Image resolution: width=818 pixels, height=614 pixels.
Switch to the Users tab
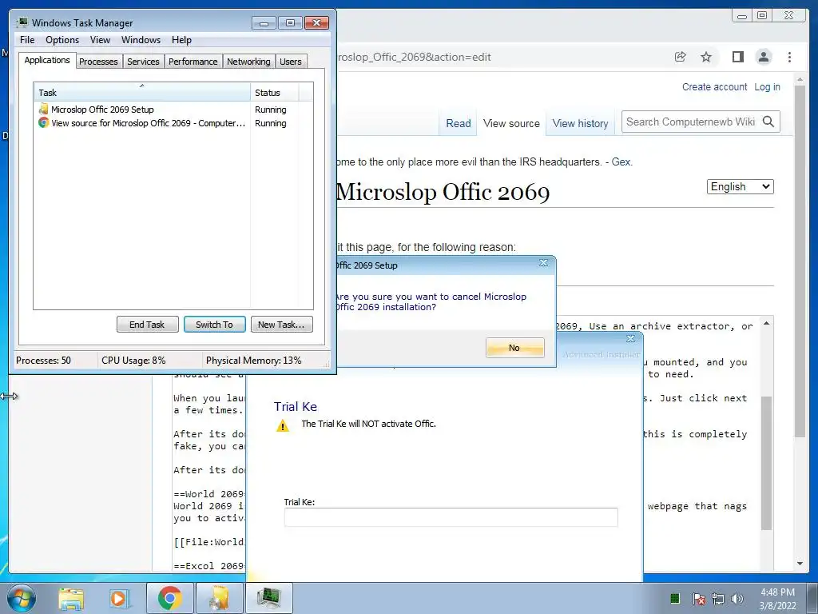point(291,62)
